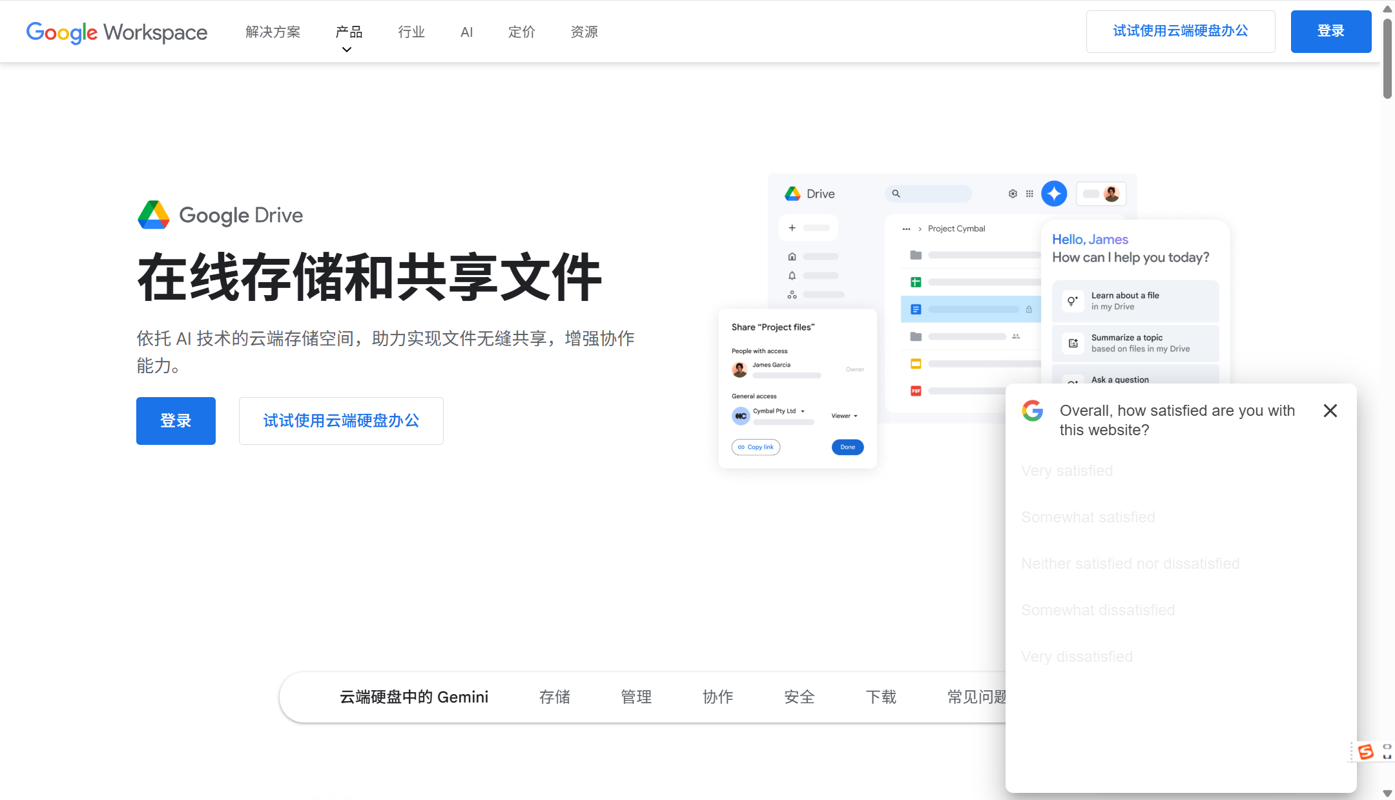Open the 定价 menu item
This screenshot has width=1395, height=800.
point(522,32)
